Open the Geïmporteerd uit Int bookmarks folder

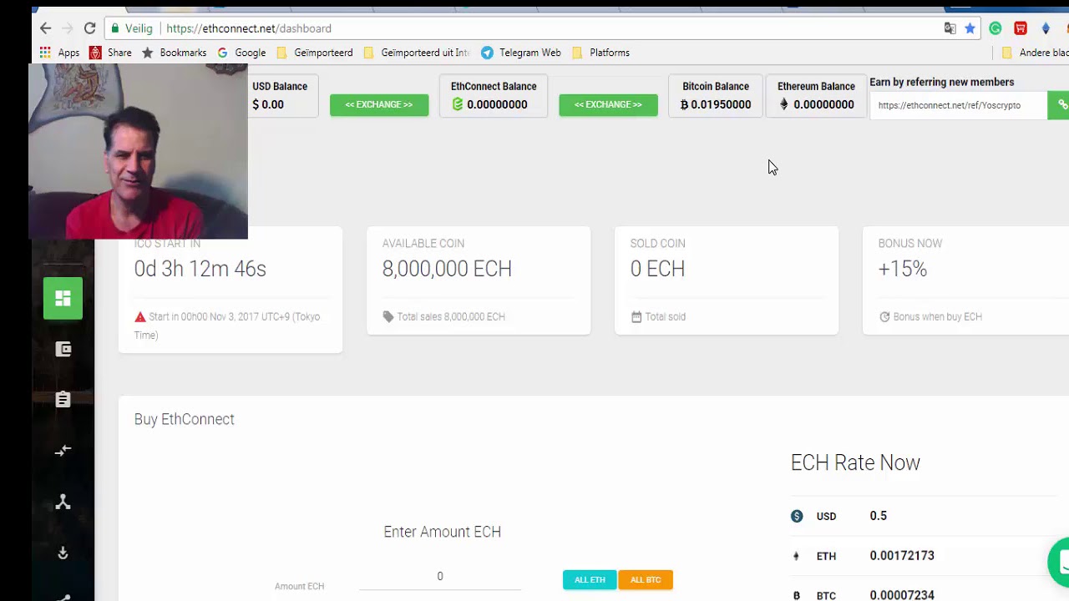point(416,53)
